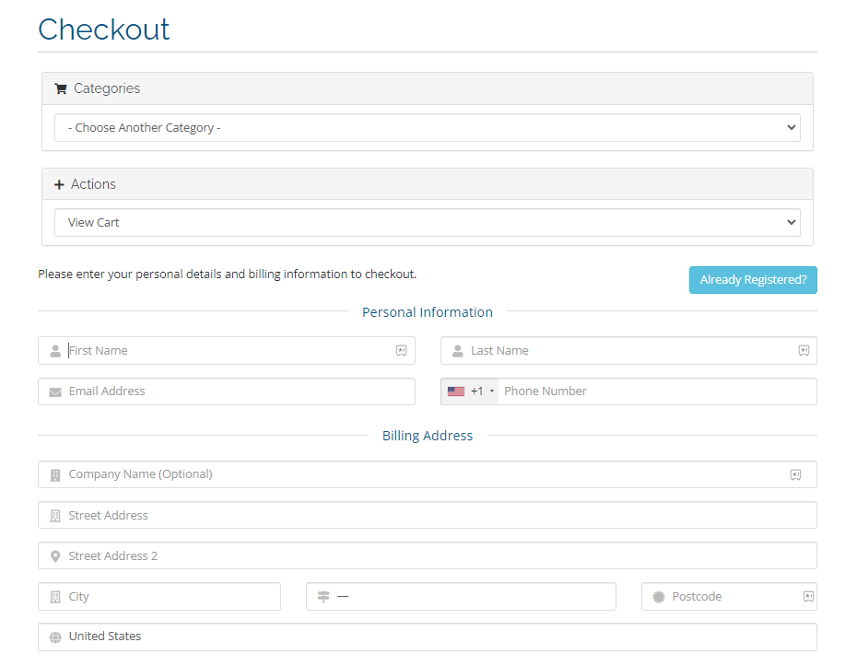
Task: Click autofill icon in Last Name field
Action: (x=804, y=351)
